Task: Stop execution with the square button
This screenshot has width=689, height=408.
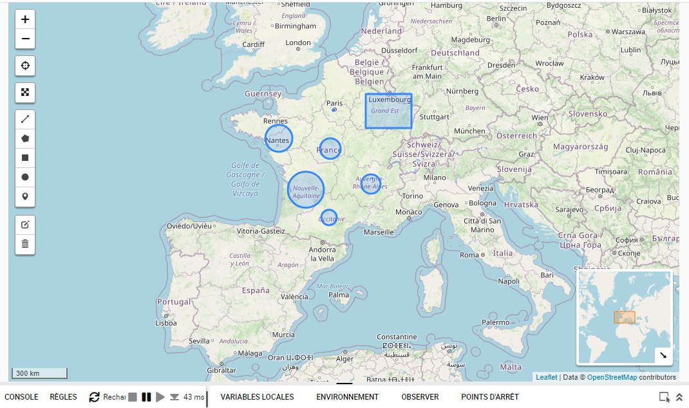Action: [132, 397]
